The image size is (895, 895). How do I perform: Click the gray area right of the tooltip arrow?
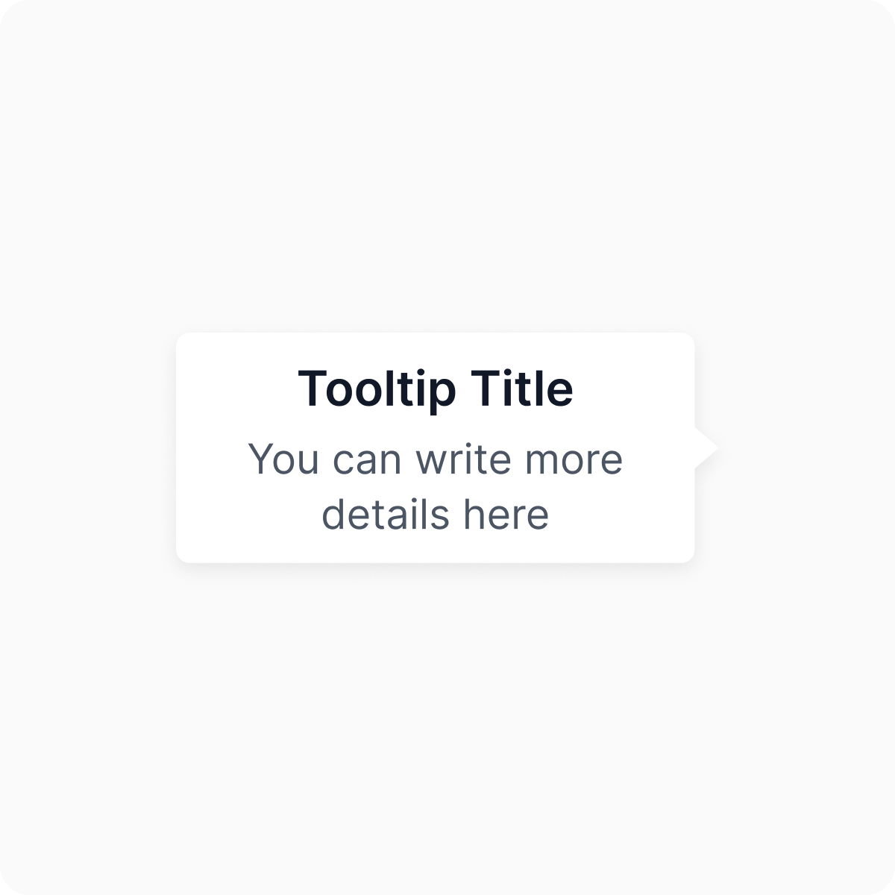(x=798, y=447)
